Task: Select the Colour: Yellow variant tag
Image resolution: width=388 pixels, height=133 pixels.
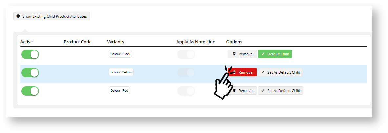Action: (x=121, y=72)
